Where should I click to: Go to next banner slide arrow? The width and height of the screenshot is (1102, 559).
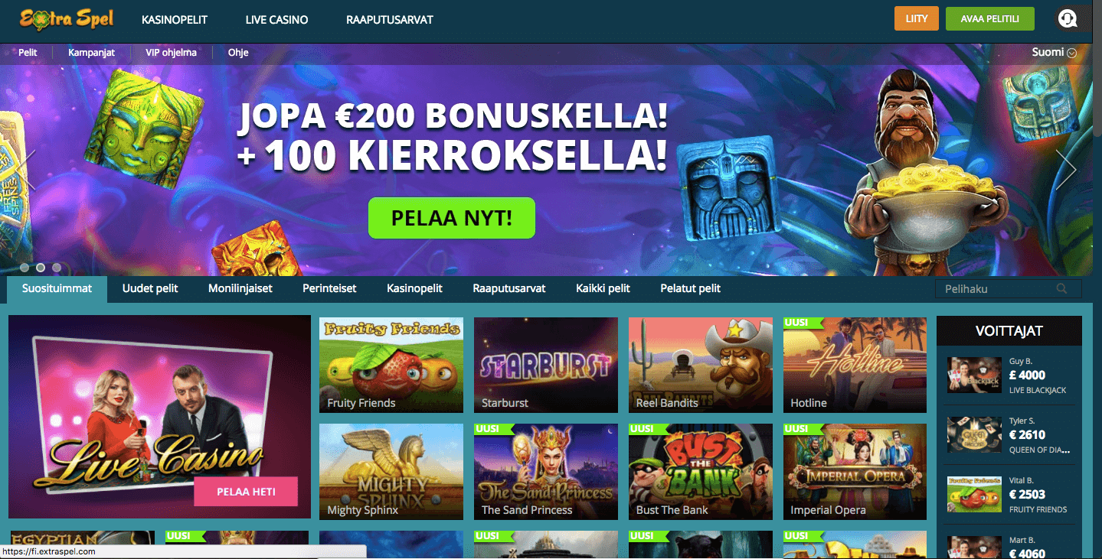[1066, 169]
